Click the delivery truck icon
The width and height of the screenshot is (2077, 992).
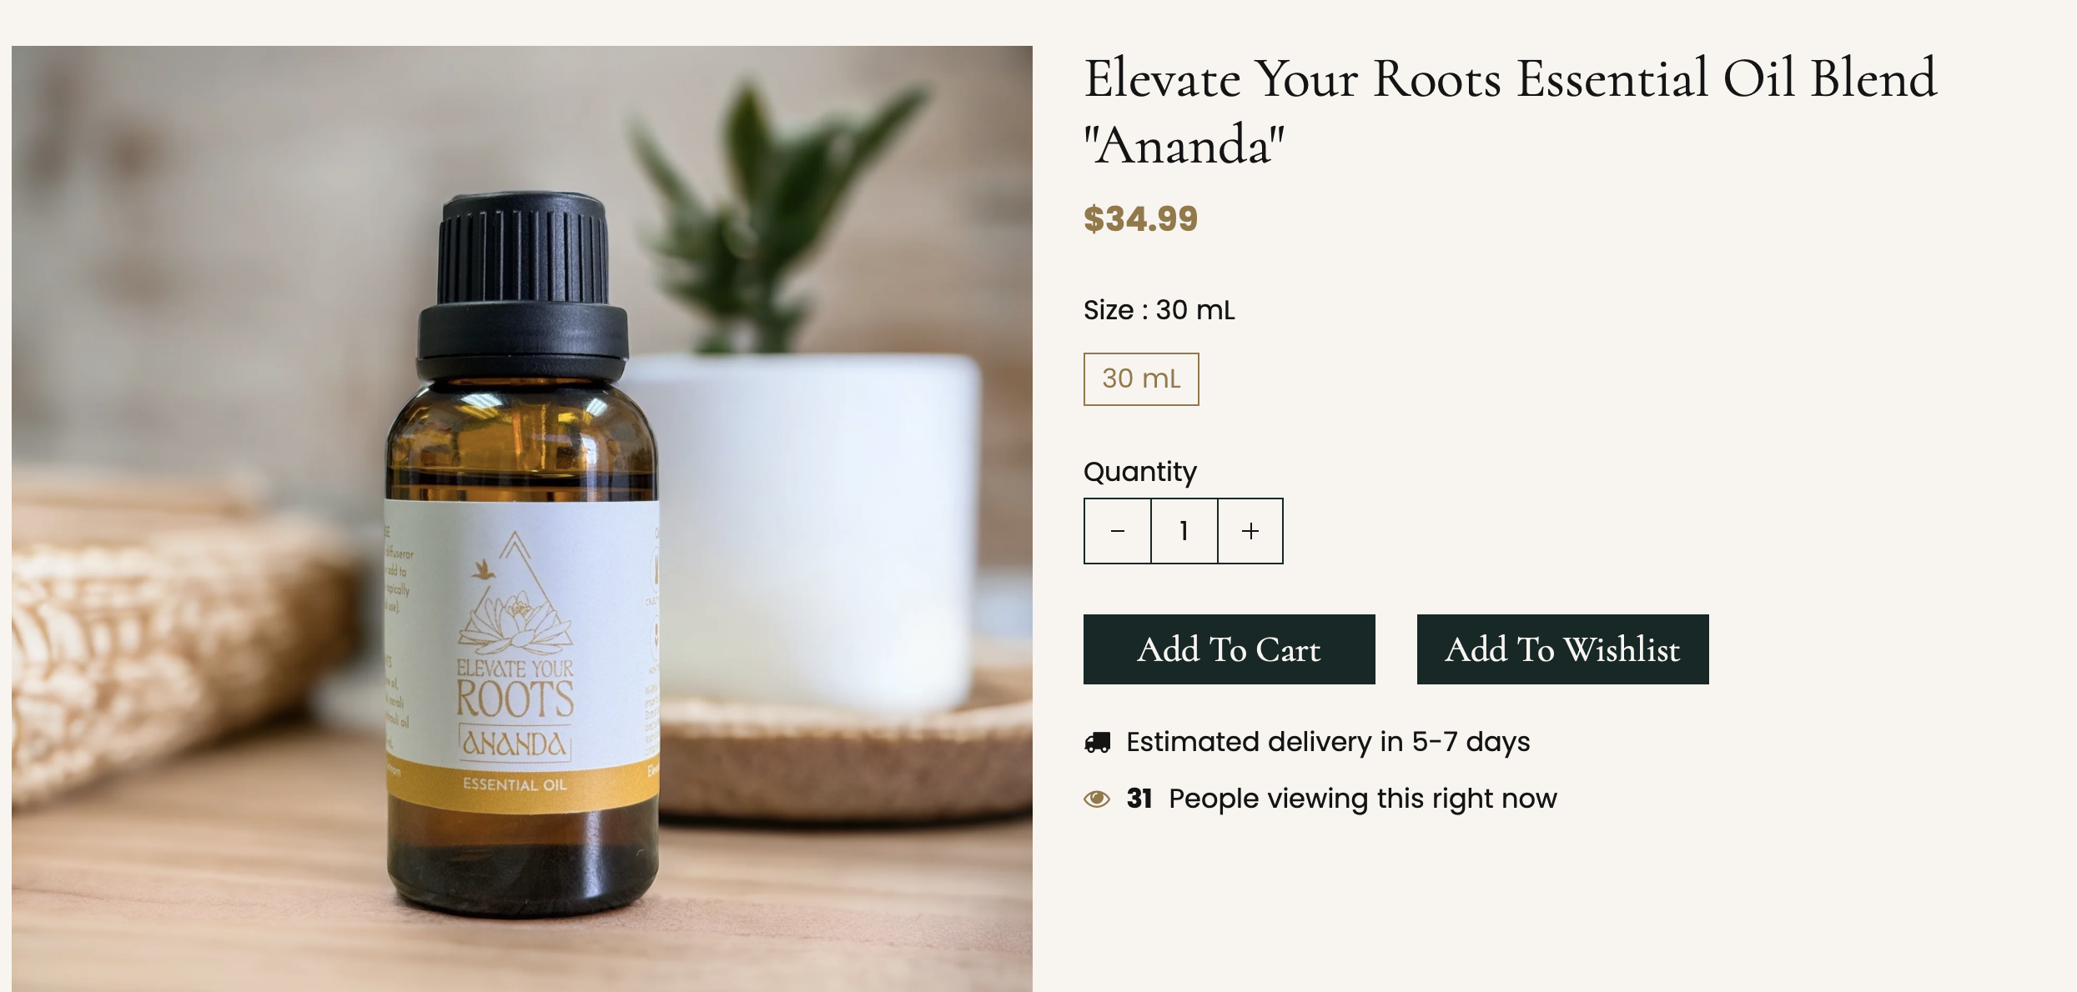point(1097,742)
